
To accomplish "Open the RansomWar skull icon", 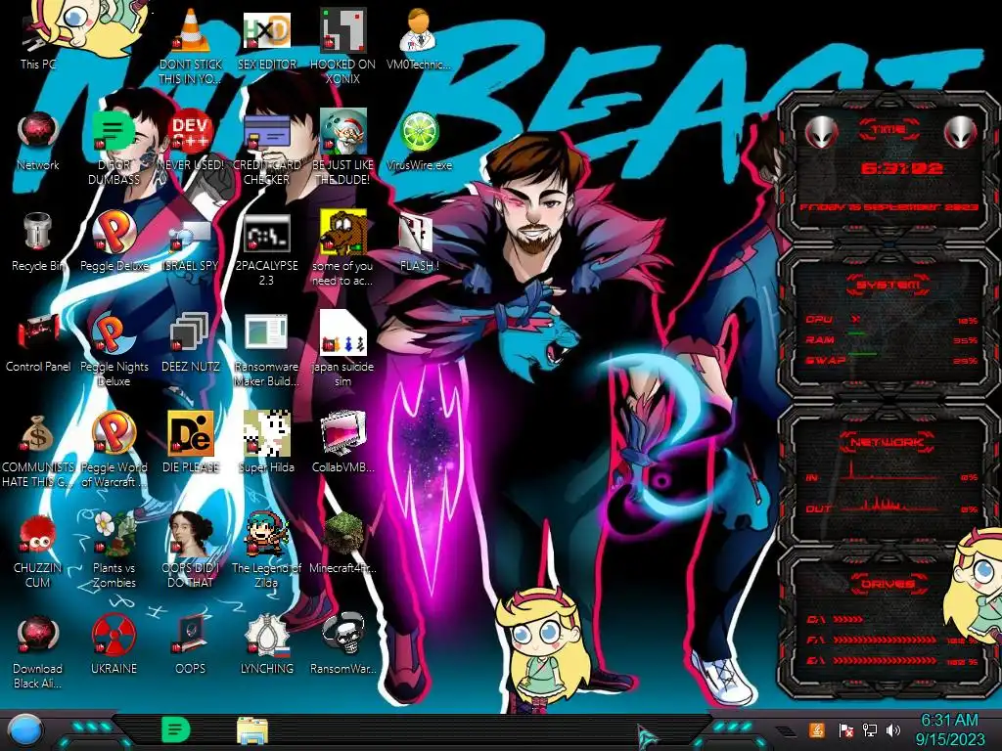I will pyautogui.click(x=342, y=643).
